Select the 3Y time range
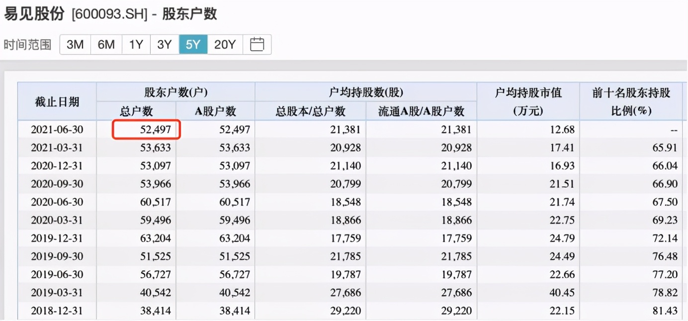 pos(165,45)
